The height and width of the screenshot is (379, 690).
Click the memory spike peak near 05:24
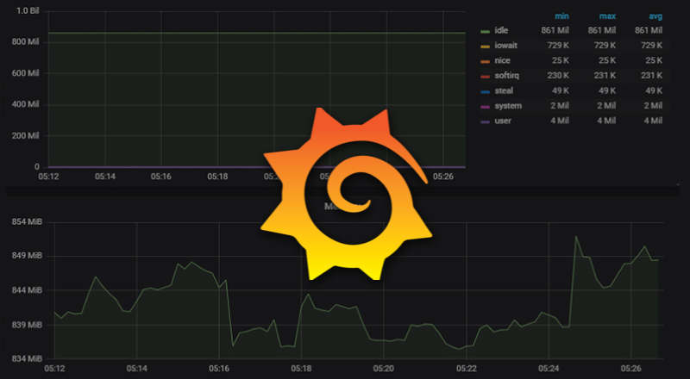coord(576,237)
